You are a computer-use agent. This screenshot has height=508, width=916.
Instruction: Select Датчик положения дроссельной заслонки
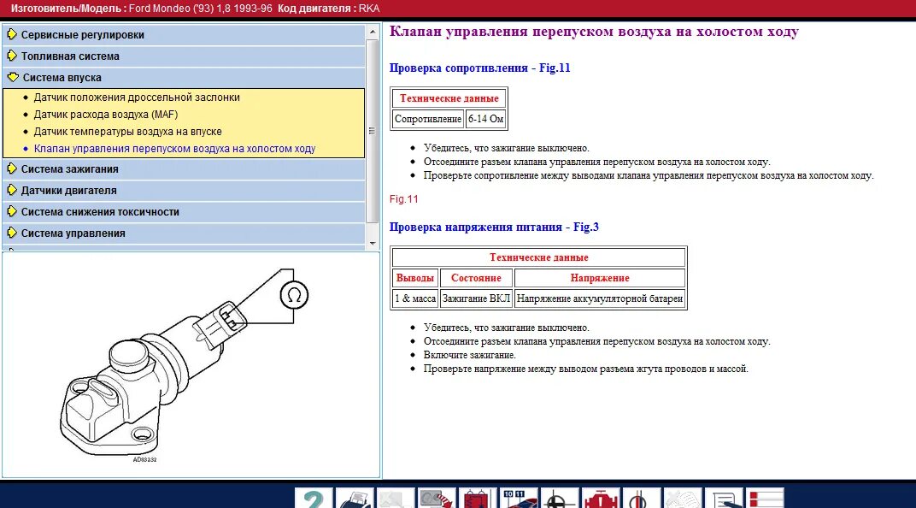137,97
